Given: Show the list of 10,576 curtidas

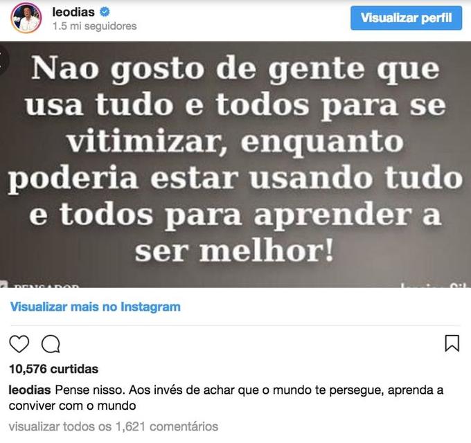Looking at the screenshot, I should (x=54, y=369).
